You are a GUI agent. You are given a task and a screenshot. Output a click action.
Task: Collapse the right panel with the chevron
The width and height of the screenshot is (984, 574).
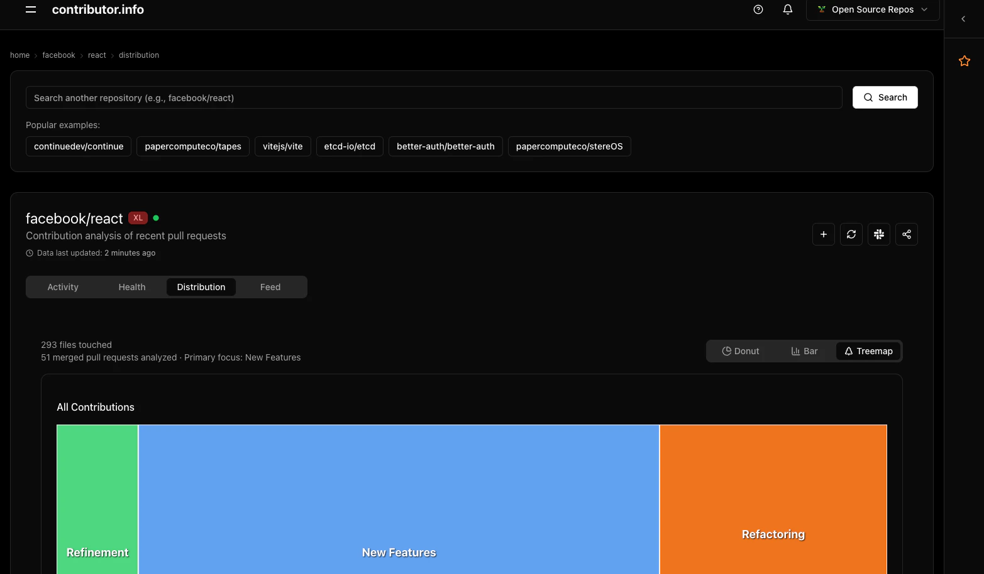pyautogui.click(x=963, y=18)
